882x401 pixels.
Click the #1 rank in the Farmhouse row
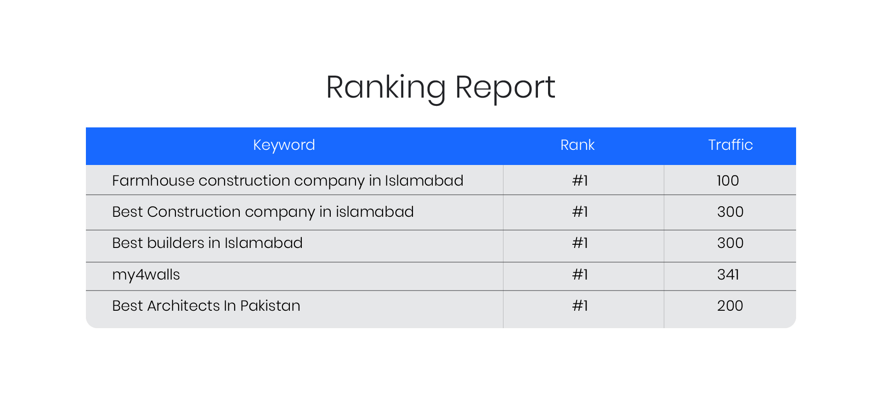click(x=580, y=181)
